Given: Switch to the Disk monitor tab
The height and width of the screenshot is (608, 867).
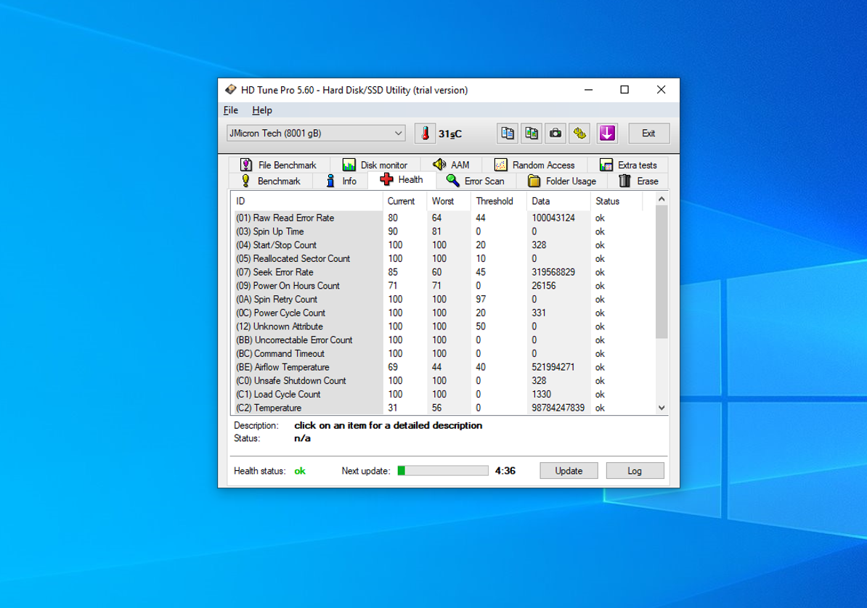Looking at the screenshot, I should [x=375, y=165].
